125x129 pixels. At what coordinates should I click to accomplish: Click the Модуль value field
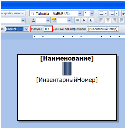pyautogui.click(x=48, y=29)
